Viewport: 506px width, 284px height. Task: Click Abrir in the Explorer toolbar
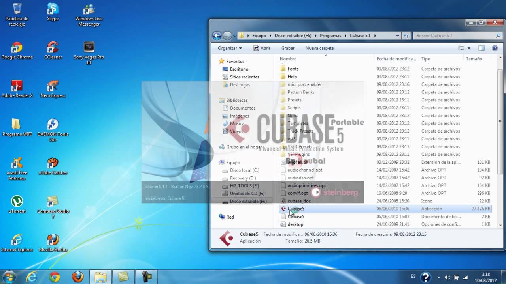[x=262, y=48]
